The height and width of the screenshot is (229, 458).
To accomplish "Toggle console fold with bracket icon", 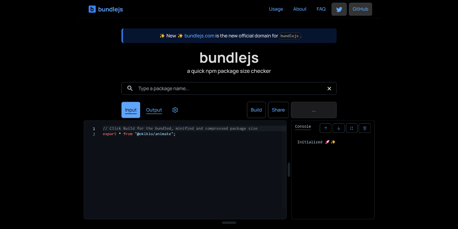I will [x=352, y=128].
